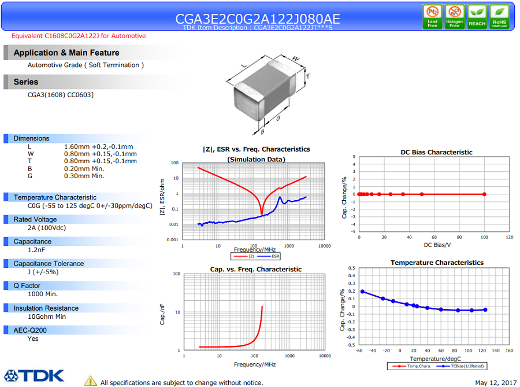The width and height of the screenshot is (520, 387).
Task: Click the Series heading
Action: tap(26, 82)
